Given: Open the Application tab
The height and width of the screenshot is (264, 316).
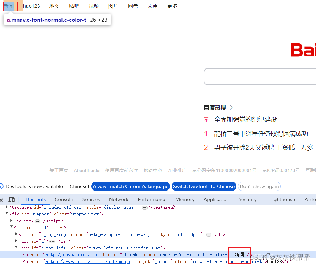Looking at the screenshot, I should [x=216, y=199].
